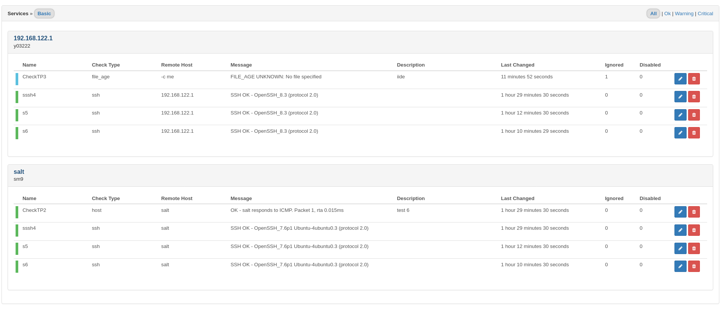Delete s6 service on salt host
The height and width of the screenshot is (310, 725).
694,266
